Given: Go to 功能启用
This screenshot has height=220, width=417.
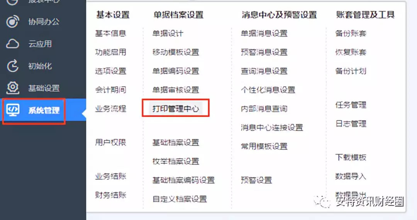Looking at the screenshot, I should tap(110, 52).
